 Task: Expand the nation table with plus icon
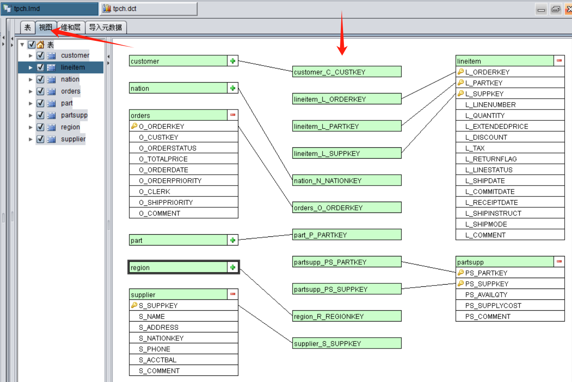tap(233, 88)
